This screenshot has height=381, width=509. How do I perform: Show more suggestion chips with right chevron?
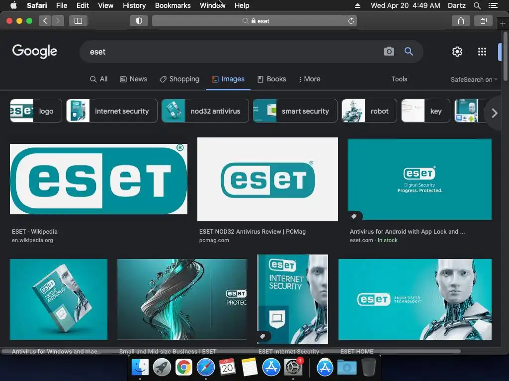tap(495, 113)
